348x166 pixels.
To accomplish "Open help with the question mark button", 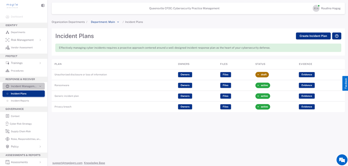I will click(337, 36).
